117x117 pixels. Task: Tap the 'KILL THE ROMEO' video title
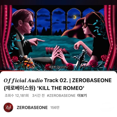58,84
